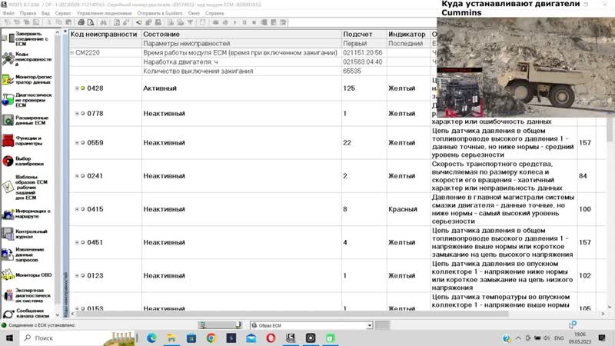Screen dimensions: 615x346
Task: Open Шаблоны образов ECM рабочих заданий
Action: tap(27, 187)
